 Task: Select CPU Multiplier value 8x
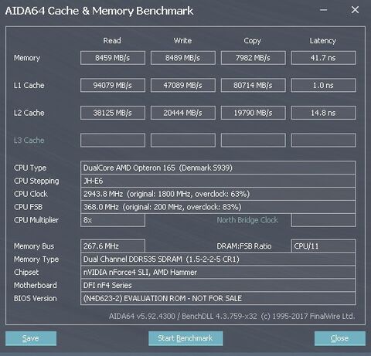pos(113,220)
